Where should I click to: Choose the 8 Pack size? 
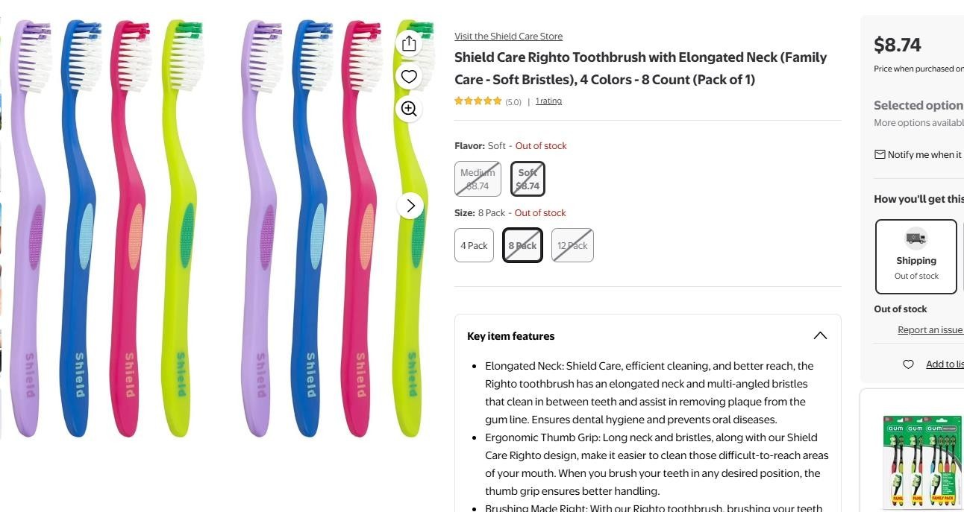pos(522,245)
